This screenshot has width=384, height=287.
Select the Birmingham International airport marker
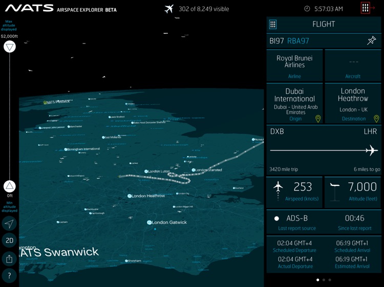click(66, 149)
